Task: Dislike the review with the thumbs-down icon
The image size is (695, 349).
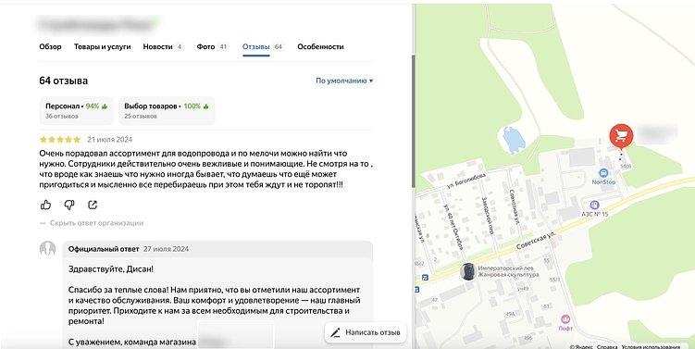Action: (x=69, y=205)
